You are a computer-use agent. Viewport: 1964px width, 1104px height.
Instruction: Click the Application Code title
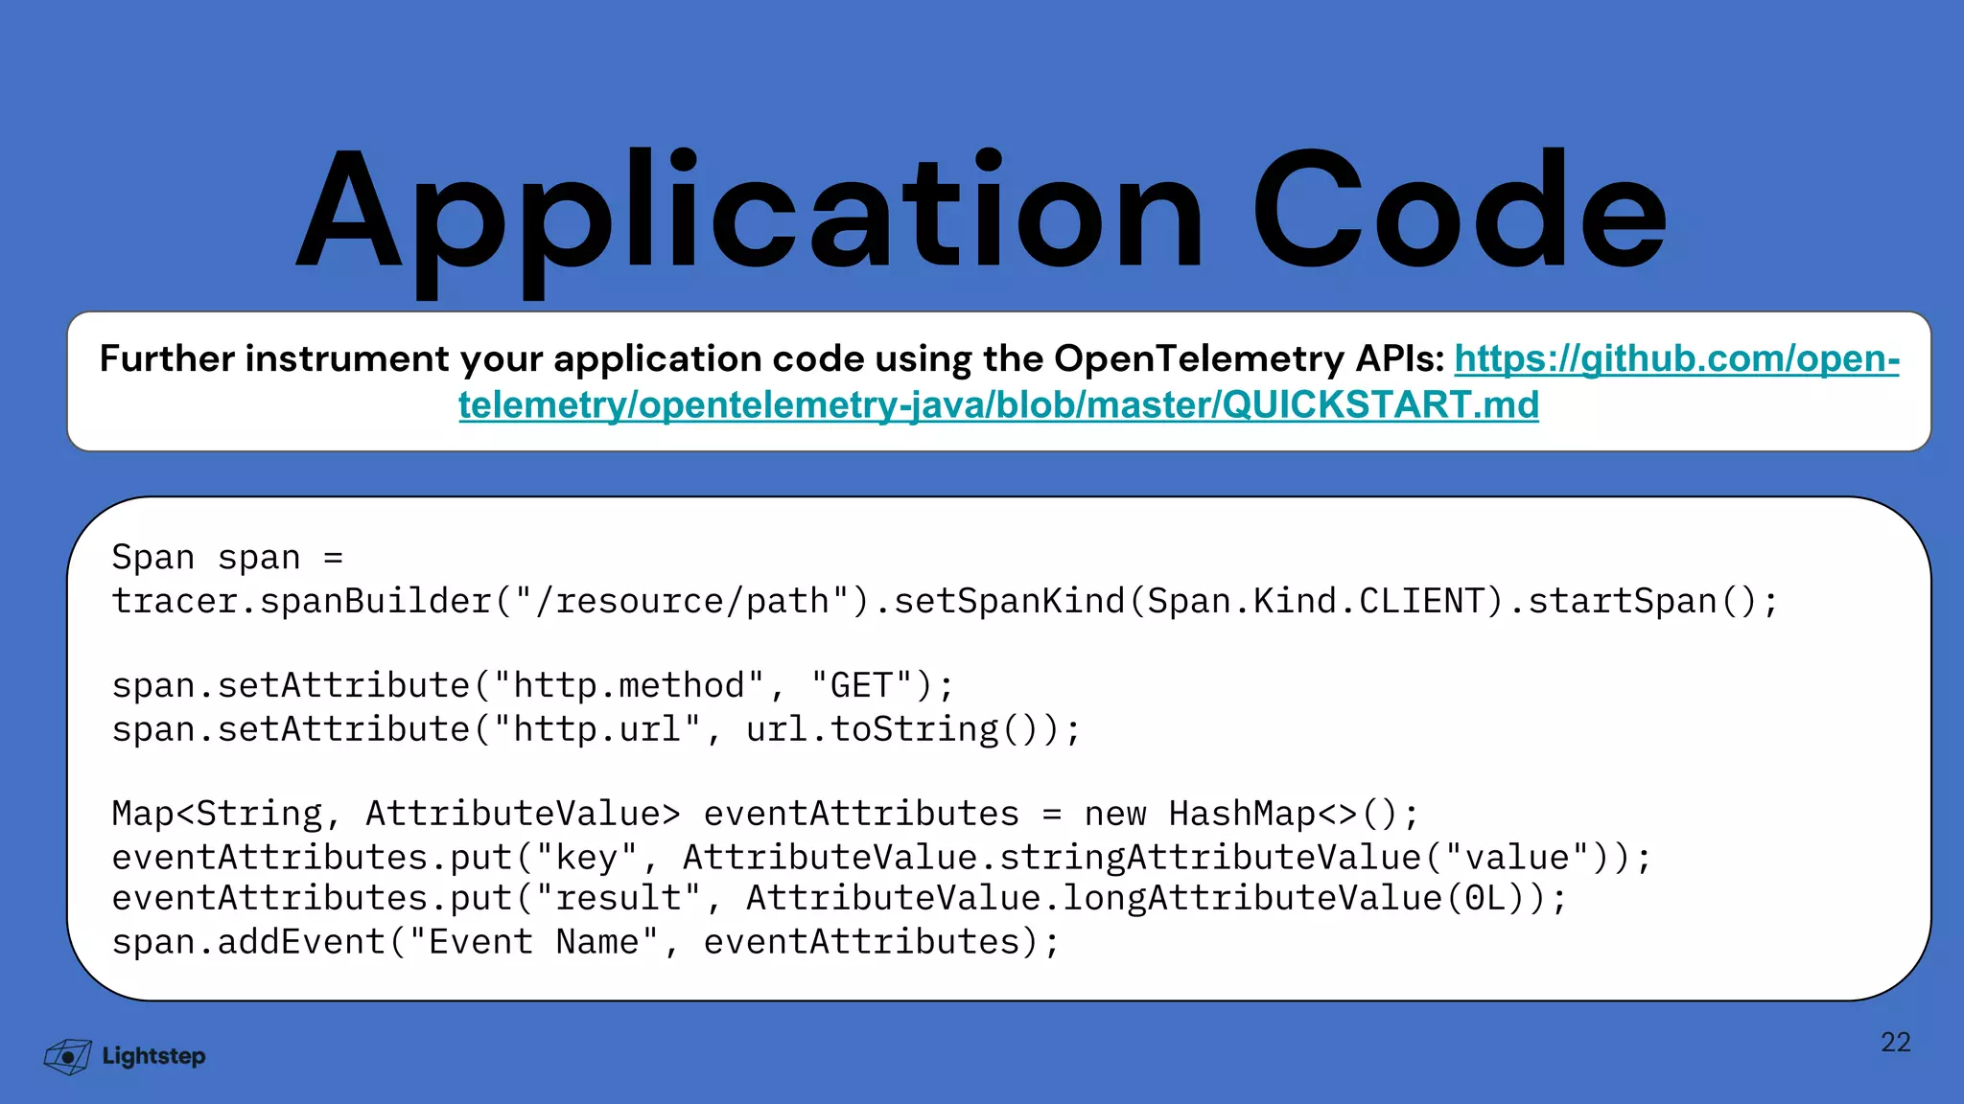[x=982, y=213]
